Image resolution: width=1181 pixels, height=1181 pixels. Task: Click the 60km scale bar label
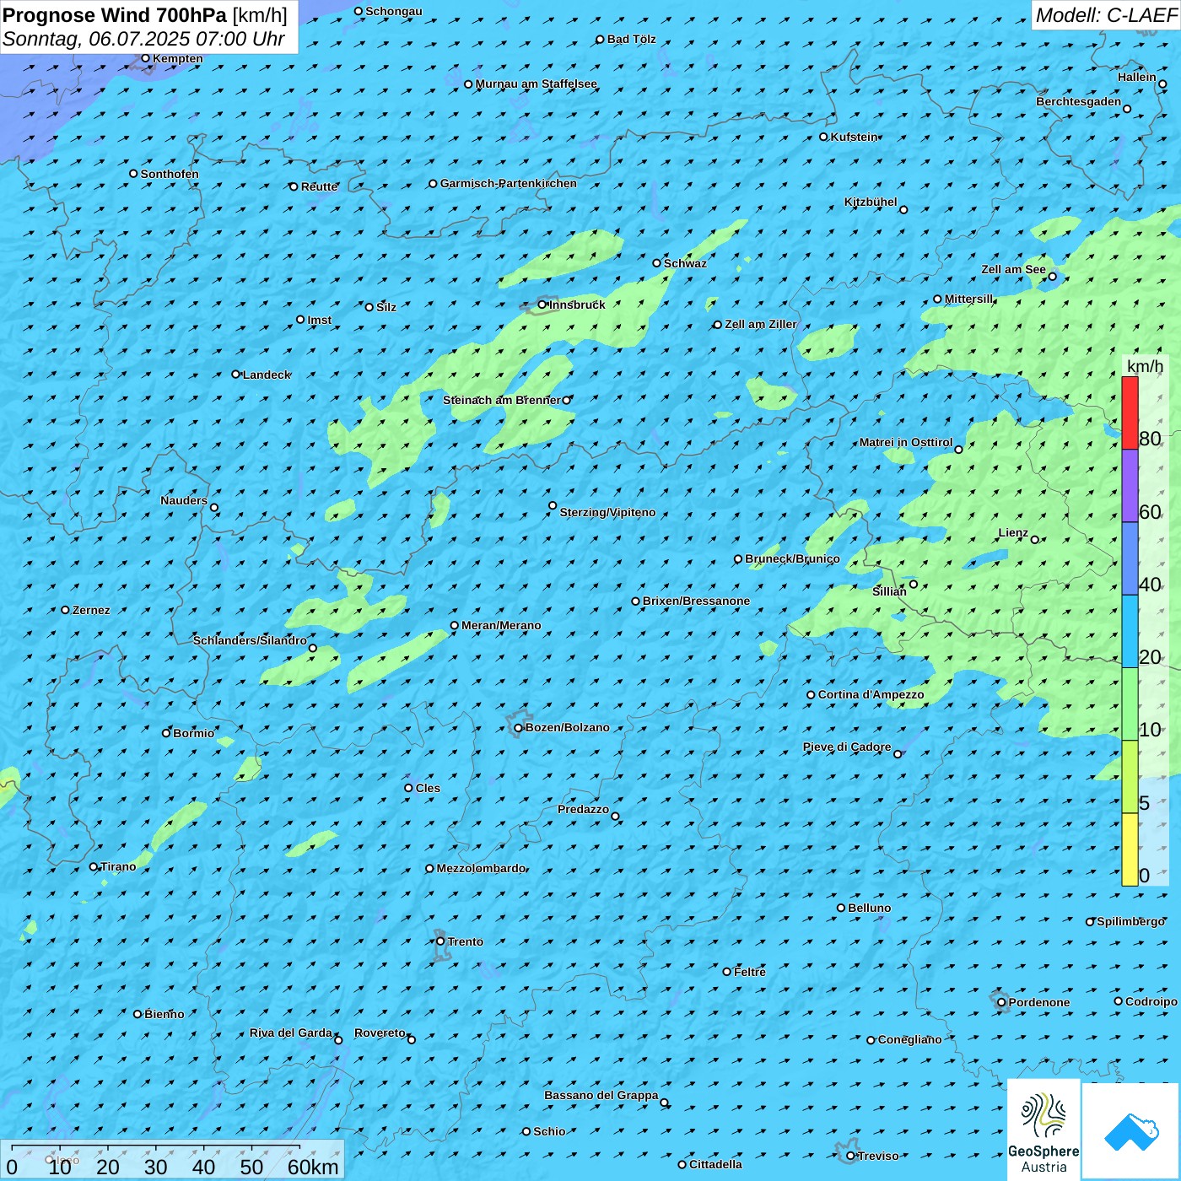pyautogui.click(x=313, y=1167)
